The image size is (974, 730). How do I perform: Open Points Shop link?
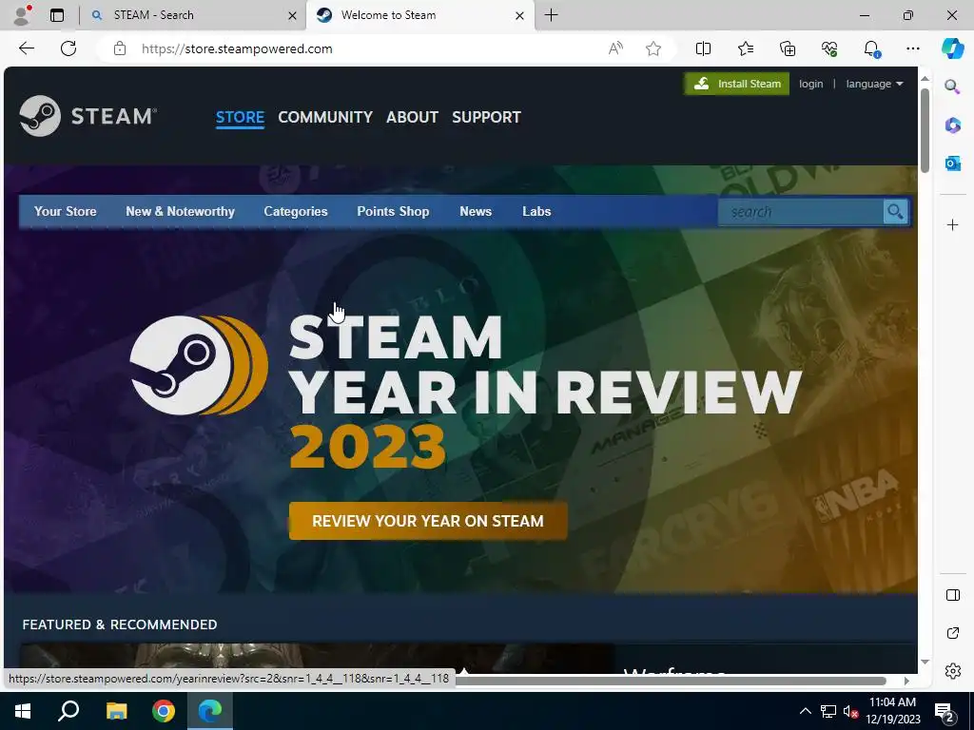(393, 212)
